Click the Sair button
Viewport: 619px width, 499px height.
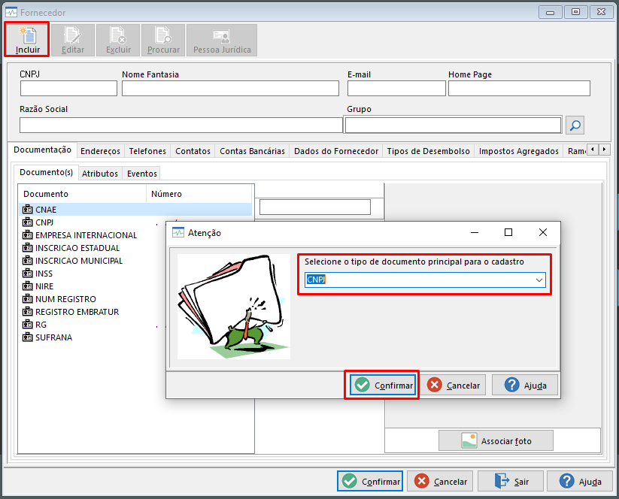click(x=511, y=481)
